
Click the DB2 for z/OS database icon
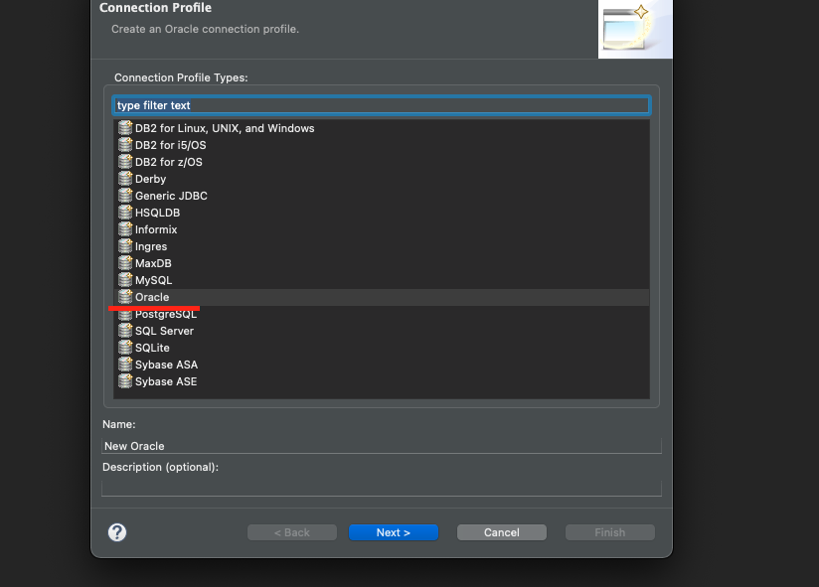[x=125, y=162]
